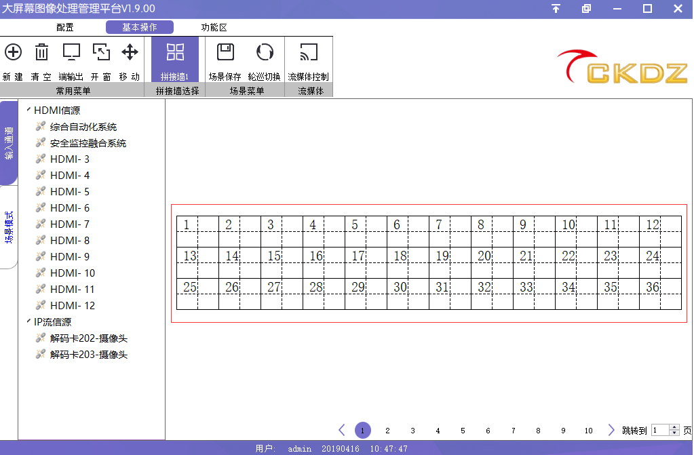
Task: Collapse the HDMI信源 tree node
Action: click(x=28, y=110)
